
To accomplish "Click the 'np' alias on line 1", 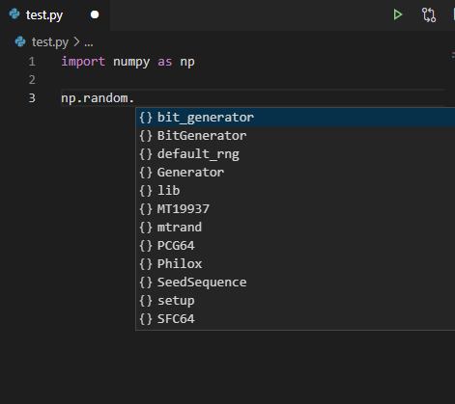I will click(x=187, y=62).
